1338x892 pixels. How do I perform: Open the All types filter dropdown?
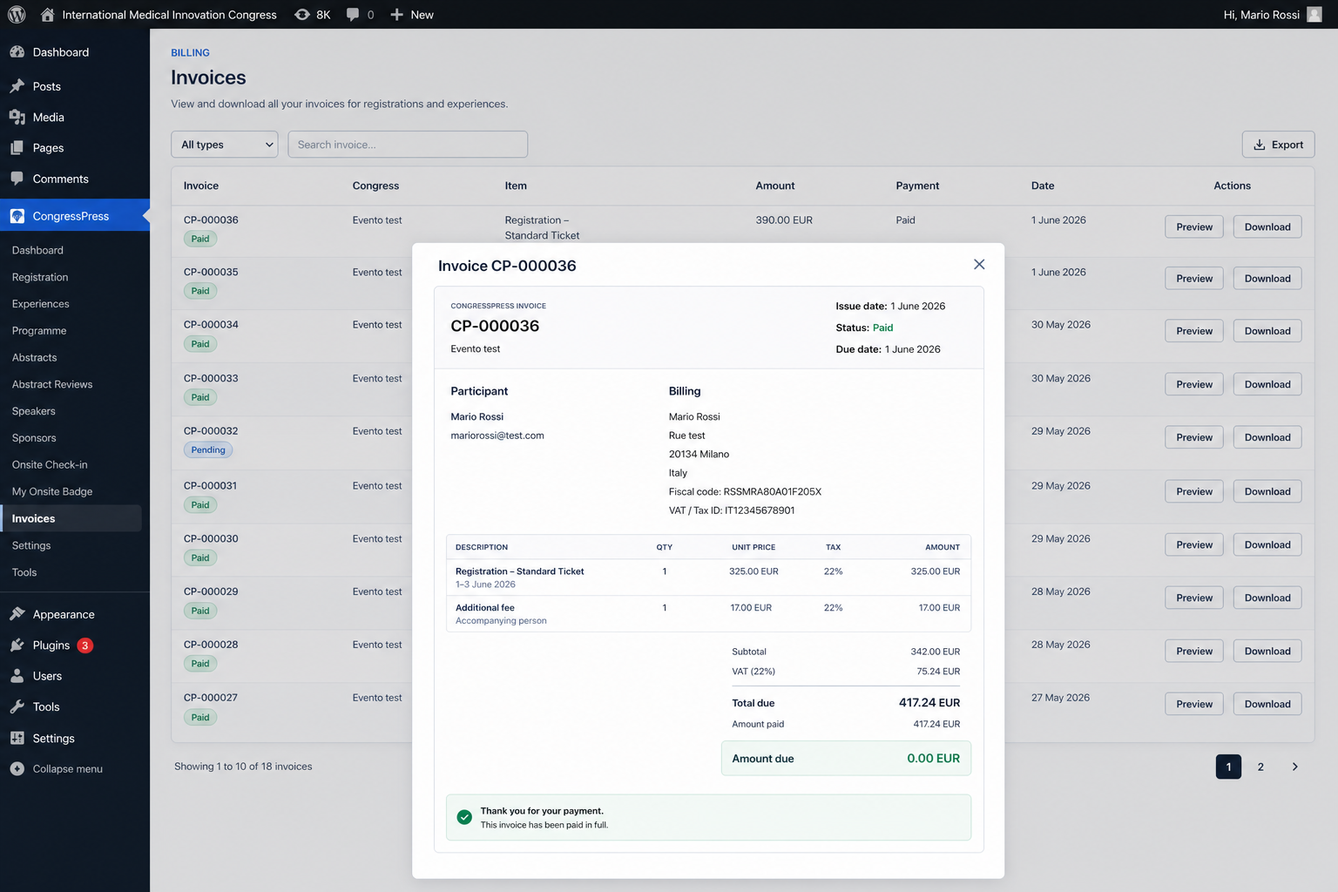[225, 145]
